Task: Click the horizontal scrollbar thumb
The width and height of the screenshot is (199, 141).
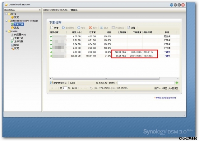Action: 106,78
